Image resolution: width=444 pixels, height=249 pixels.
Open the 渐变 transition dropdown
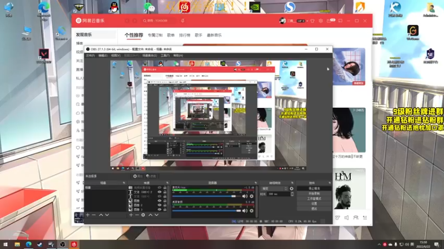pos(274,189)
